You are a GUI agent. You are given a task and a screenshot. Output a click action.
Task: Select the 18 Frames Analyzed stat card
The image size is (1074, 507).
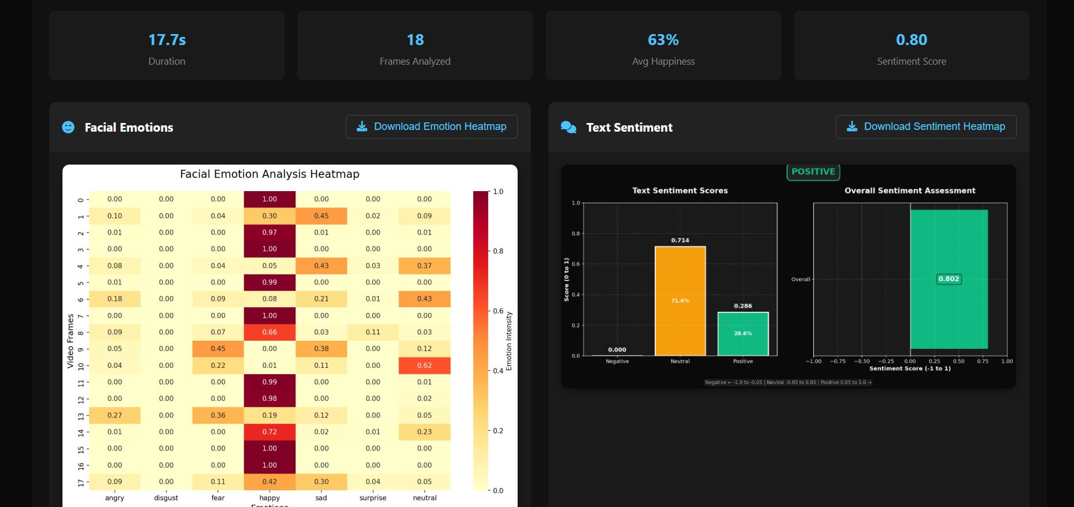pos(415,46)
